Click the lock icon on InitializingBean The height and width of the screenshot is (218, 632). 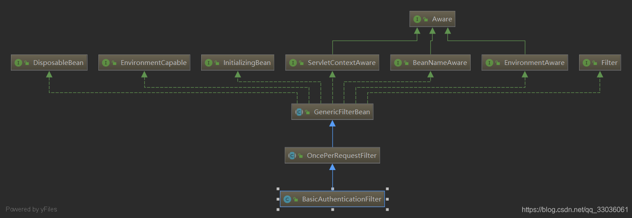coord(217,63)
